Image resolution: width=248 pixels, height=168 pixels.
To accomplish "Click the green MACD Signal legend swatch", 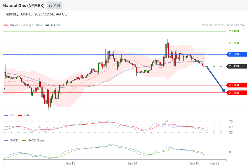I will (x=24, y=140).
